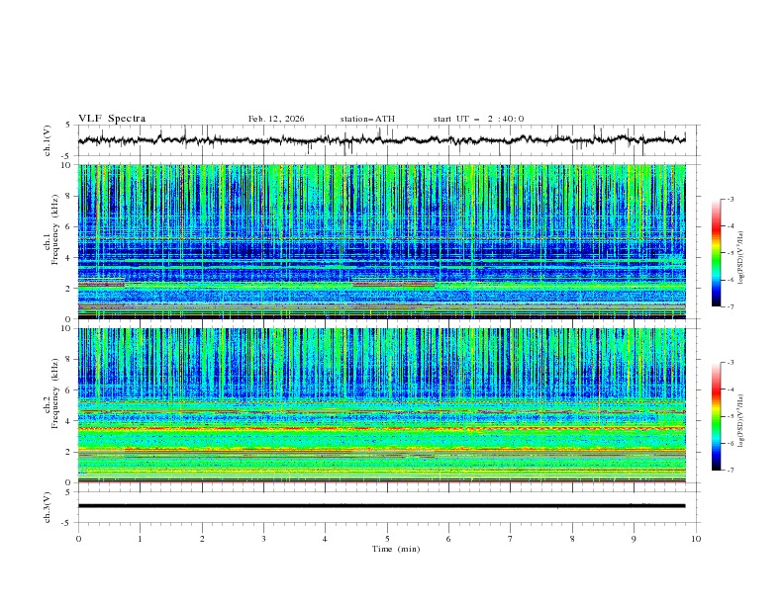
Task: Click the VLF Spectra title text
Action: [x=112, y=119]
